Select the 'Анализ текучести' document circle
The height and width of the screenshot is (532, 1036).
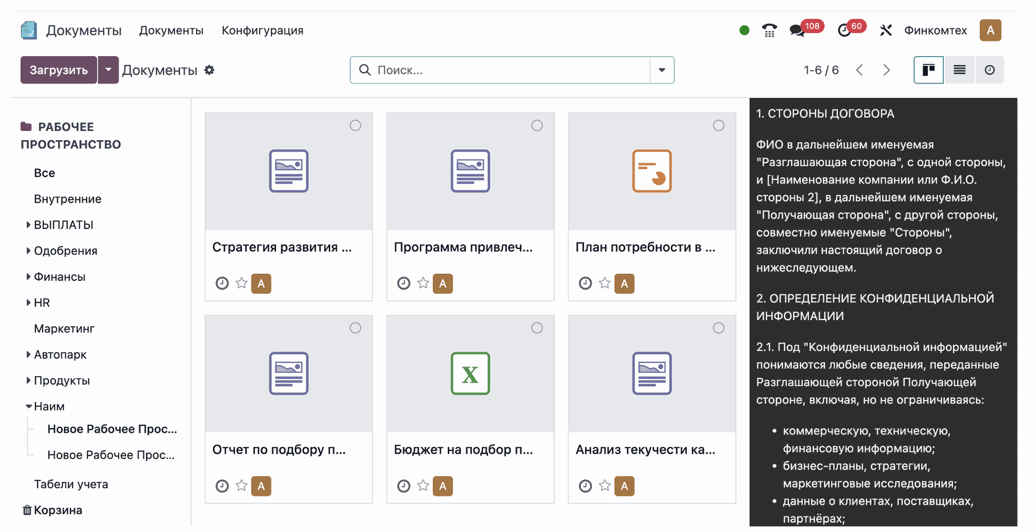[718, 328]
